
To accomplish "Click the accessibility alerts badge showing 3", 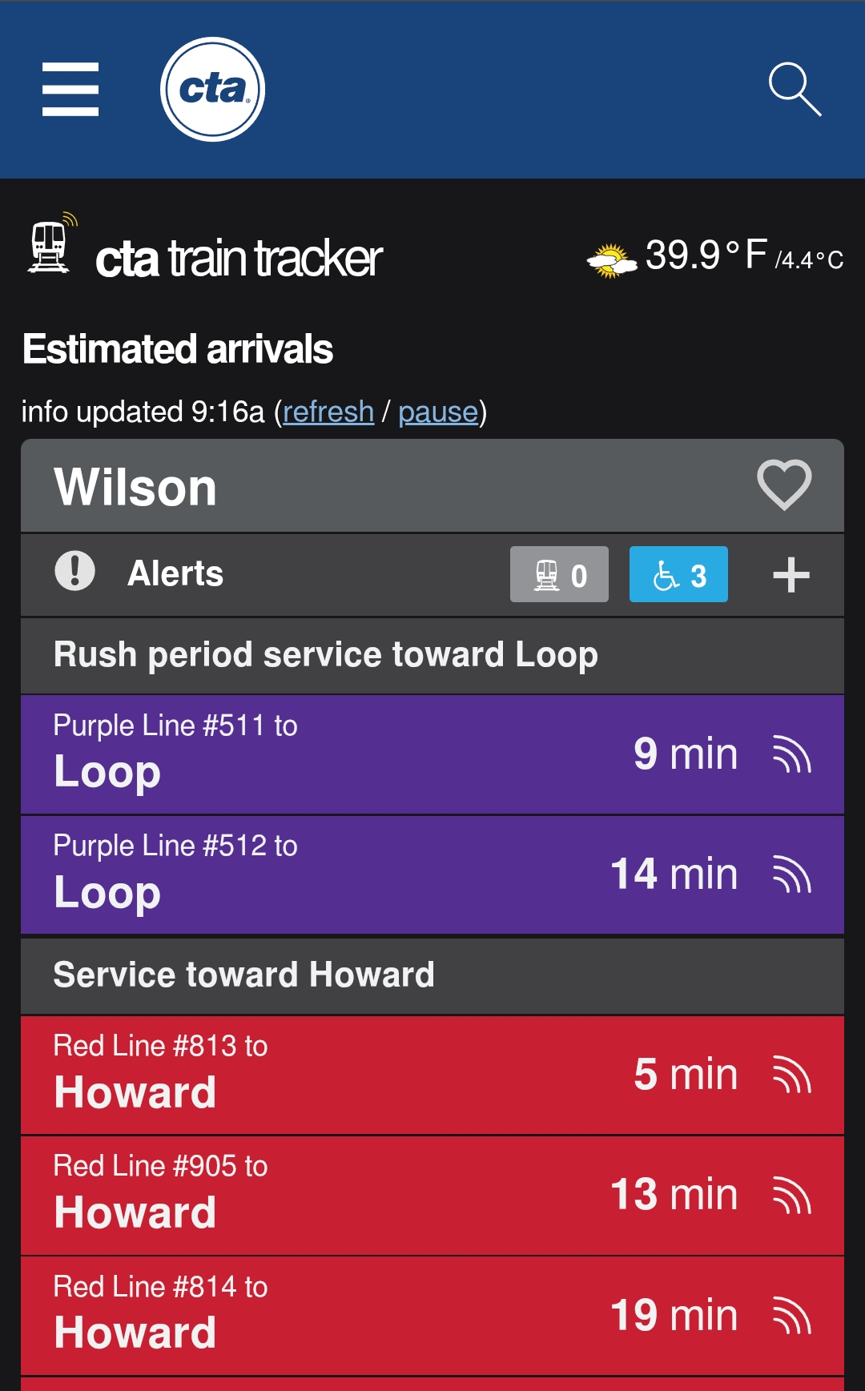I will [x=678, y=574].
